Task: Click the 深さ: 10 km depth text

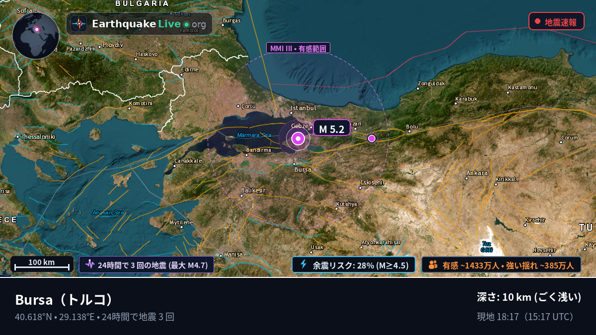Action: pos(529,297)
